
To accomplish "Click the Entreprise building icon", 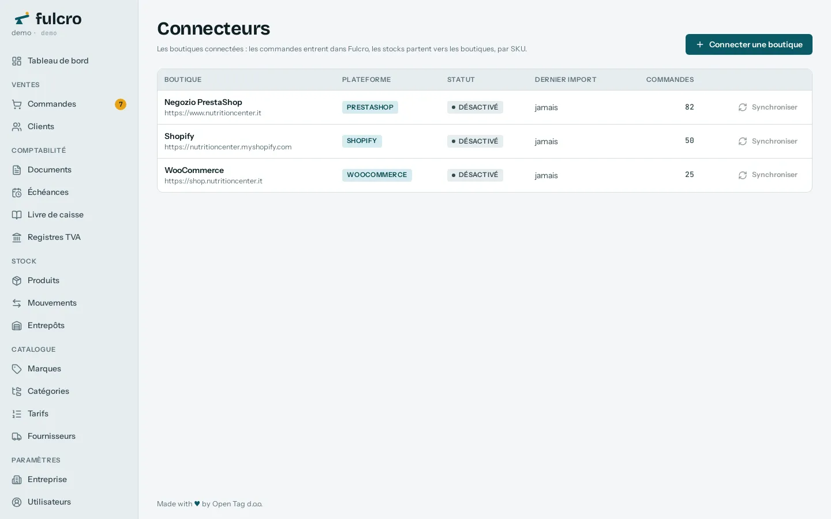I will 17,480.
